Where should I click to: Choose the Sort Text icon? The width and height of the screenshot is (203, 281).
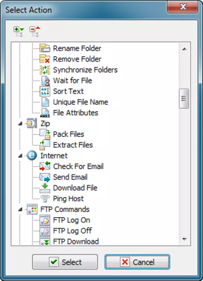[45, 91]
